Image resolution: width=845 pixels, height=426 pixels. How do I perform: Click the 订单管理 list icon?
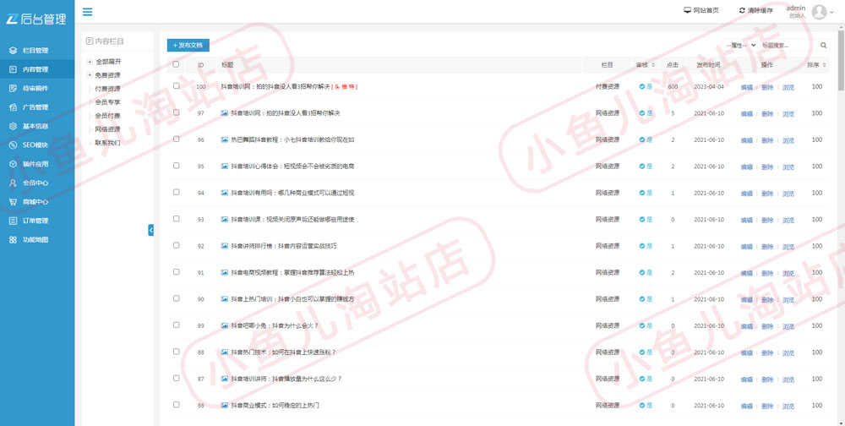(x=13, y=221)
